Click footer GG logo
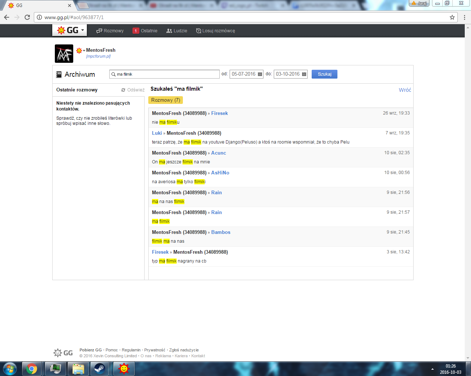The image size is (471, 376). pyautogui.click(x=63, y=353)
